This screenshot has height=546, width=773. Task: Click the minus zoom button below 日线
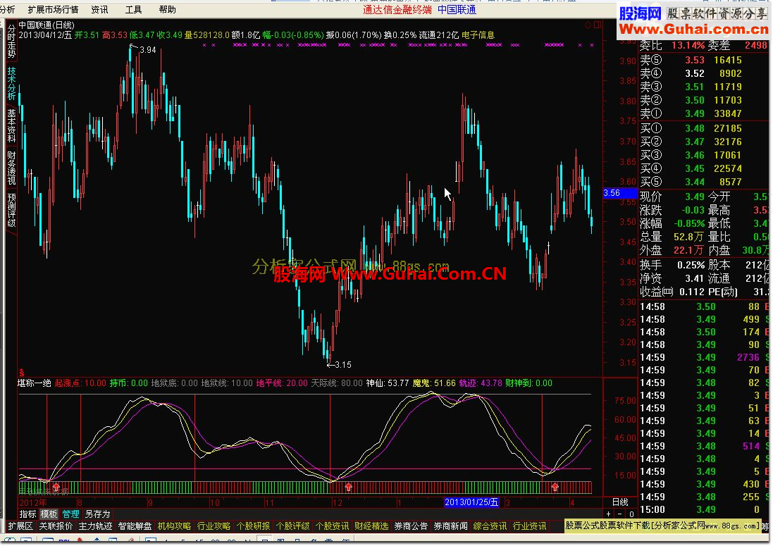(619, 514)
